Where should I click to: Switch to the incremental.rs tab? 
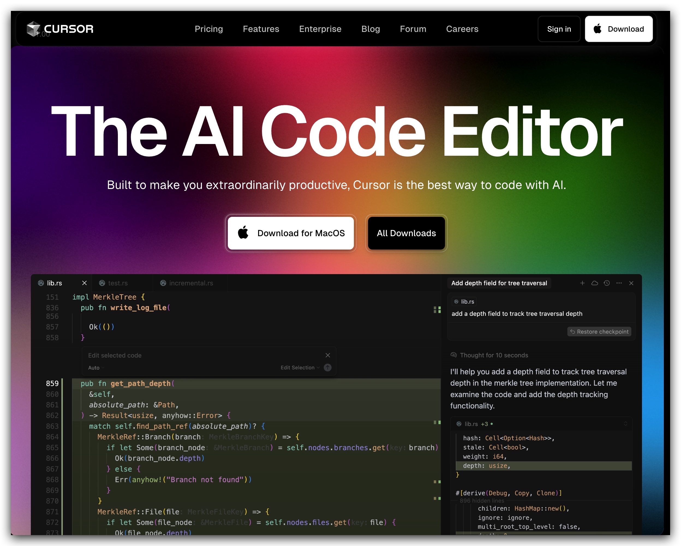point(190,283)
